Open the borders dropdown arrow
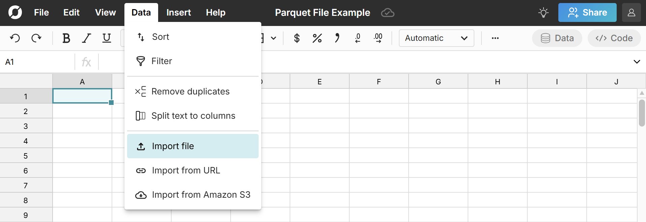 273,38
